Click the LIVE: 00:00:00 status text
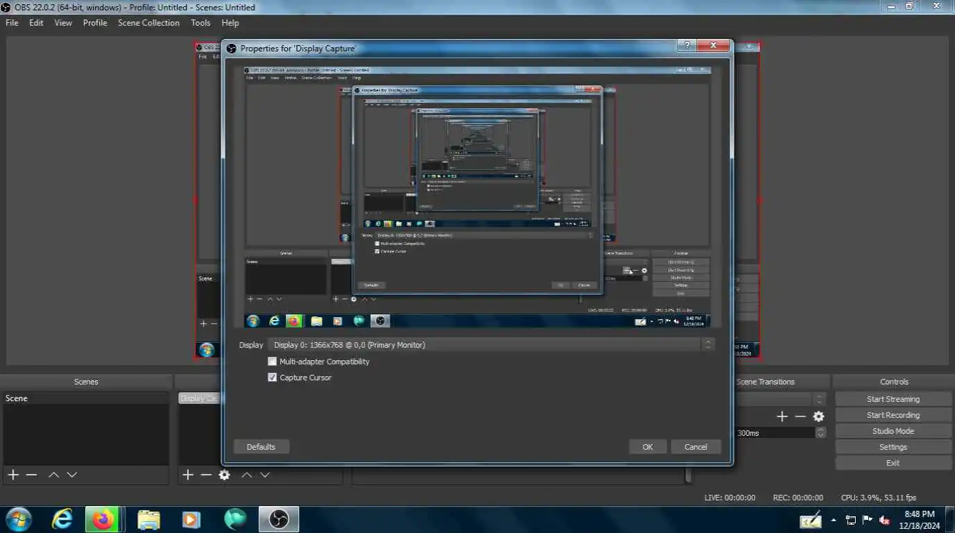The image size is (955, 533). pyautogui.click(x=729, y=498)
